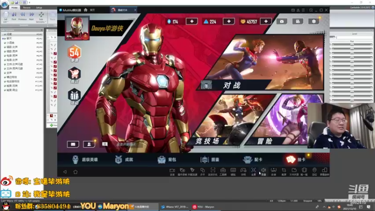Open the 成就 achievements menu
This screenshot has height=211, width=375.
(x=124, y=159)
